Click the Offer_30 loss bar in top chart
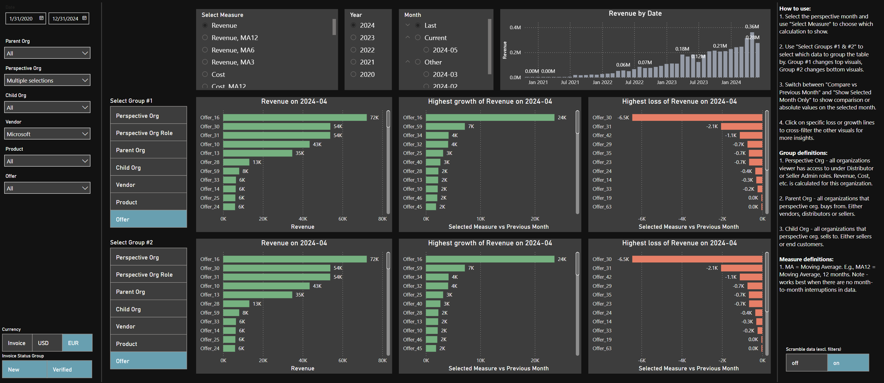884x383 pixels. [697, 118]
